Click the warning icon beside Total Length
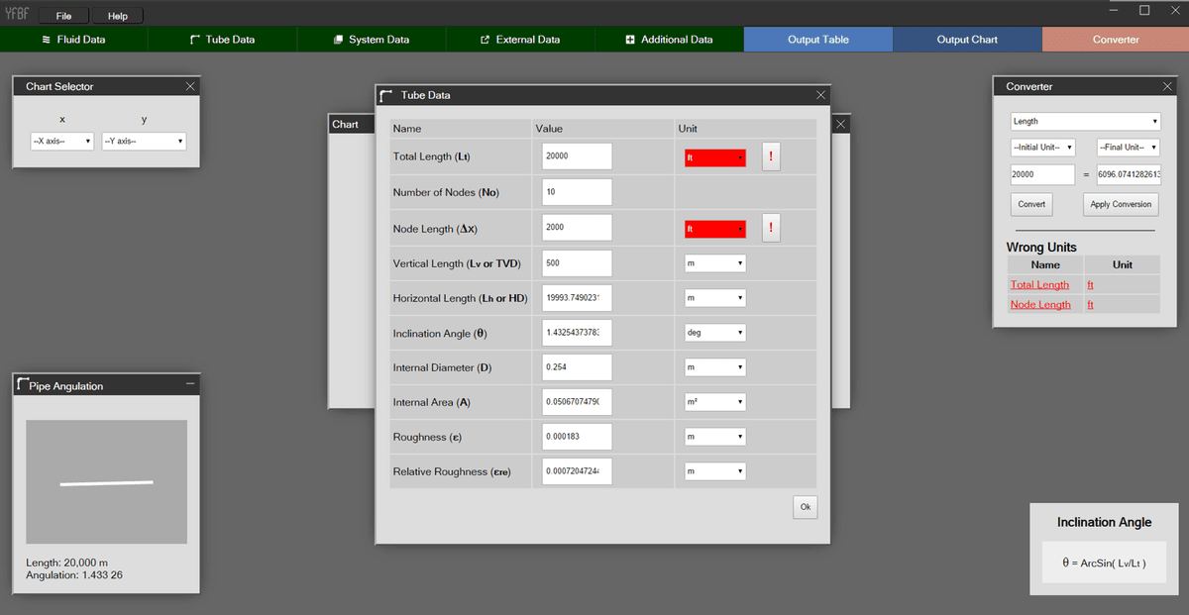1189x615 pixels. click(771, 156)
